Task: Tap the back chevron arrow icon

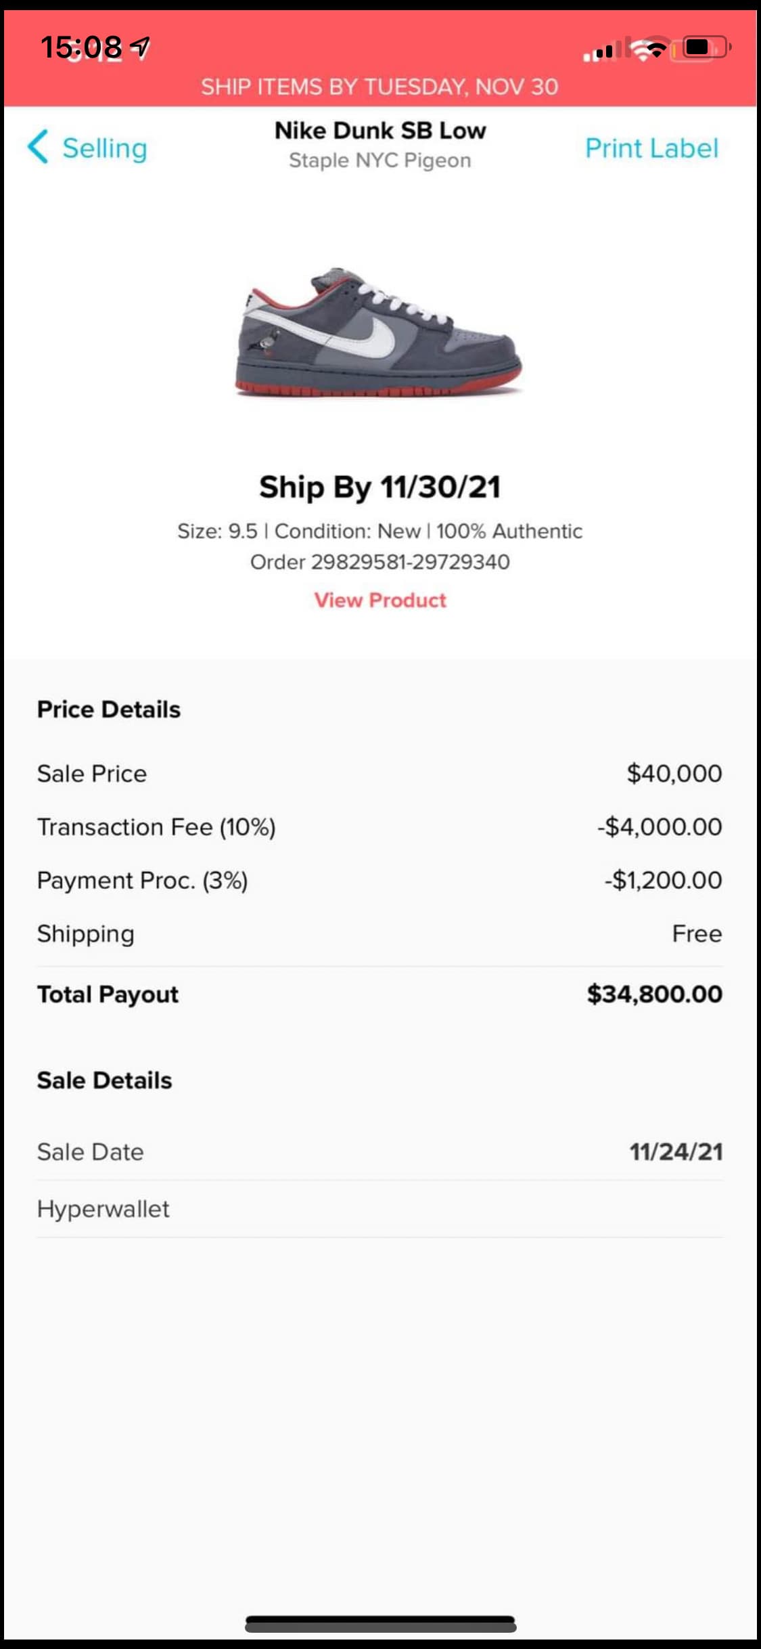Action: point(39,147)
